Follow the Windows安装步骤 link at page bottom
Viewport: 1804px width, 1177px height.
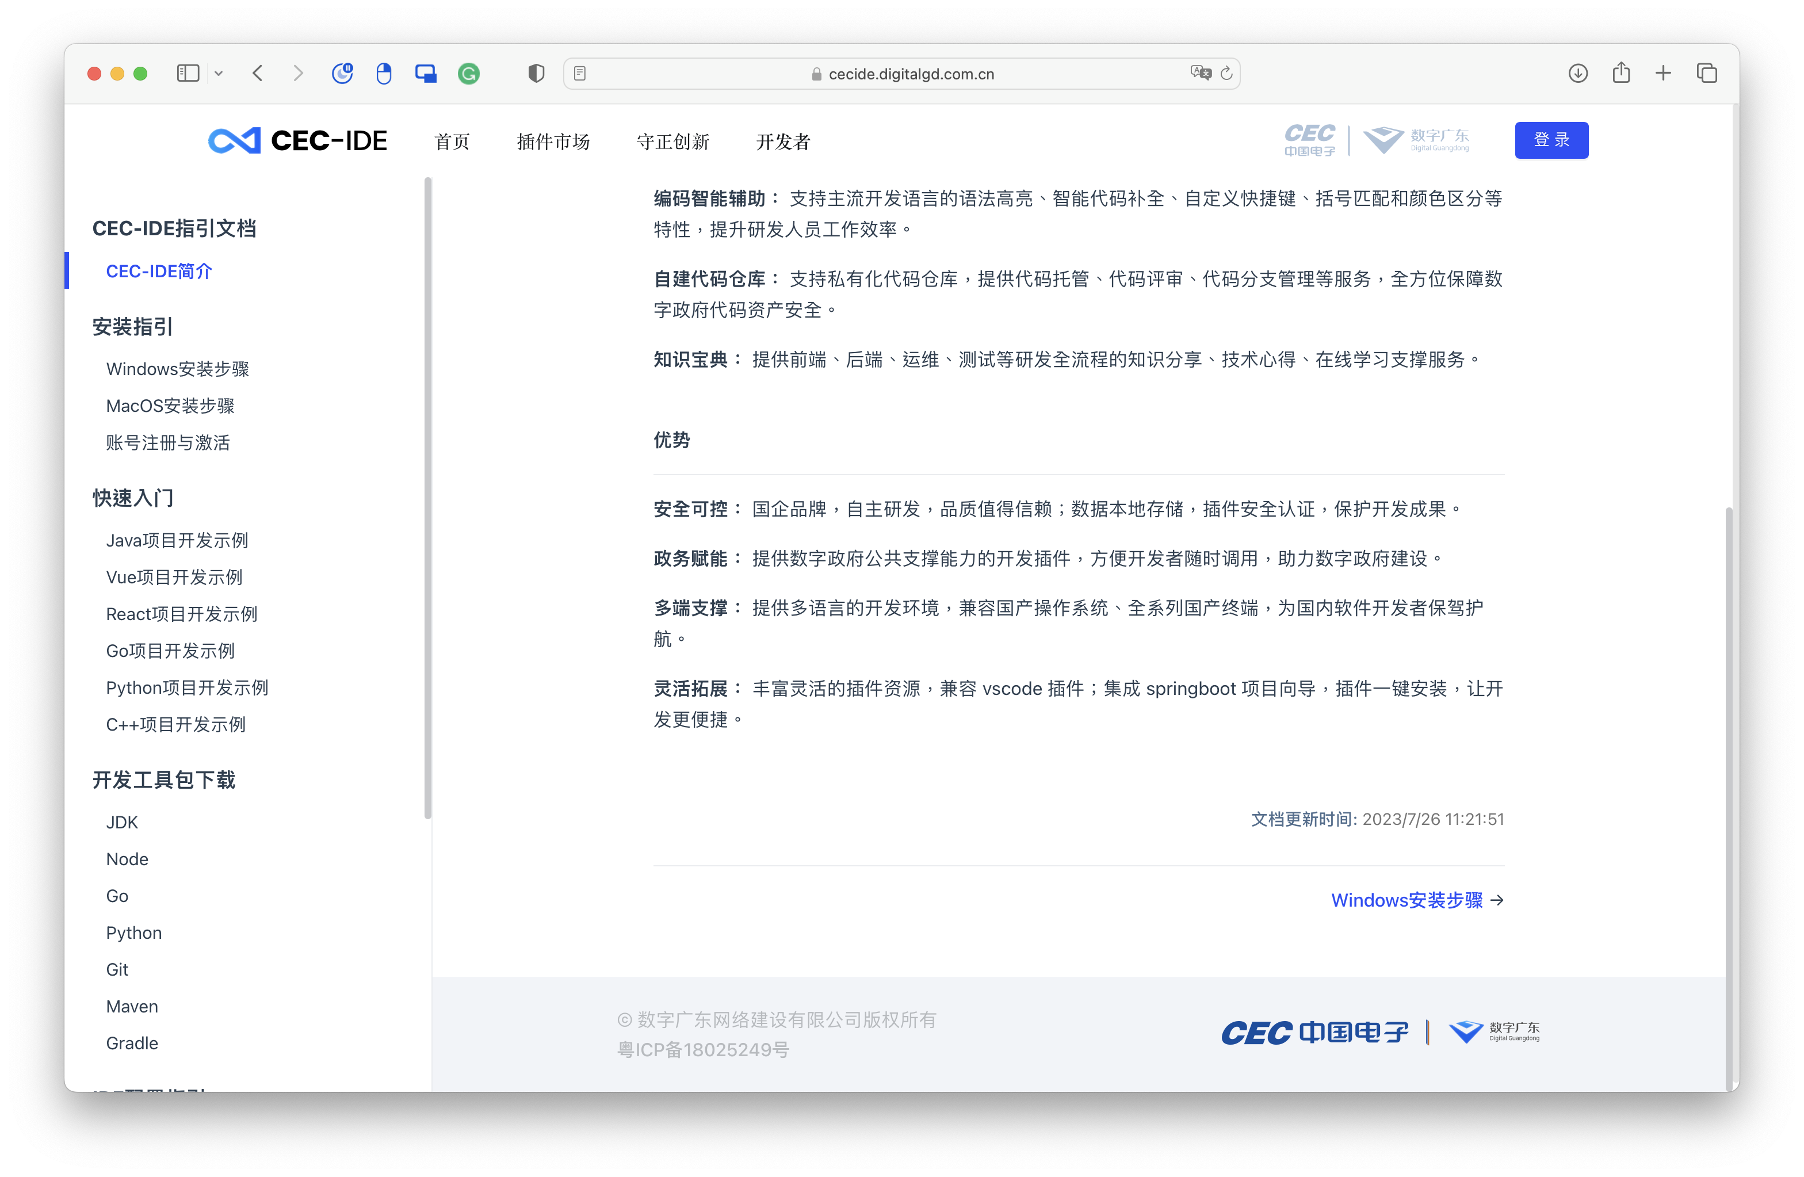pos(1408,900)
